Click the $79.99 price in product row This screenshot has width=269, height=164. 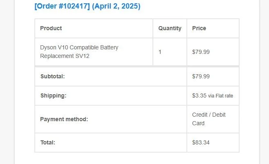(201, 52)
